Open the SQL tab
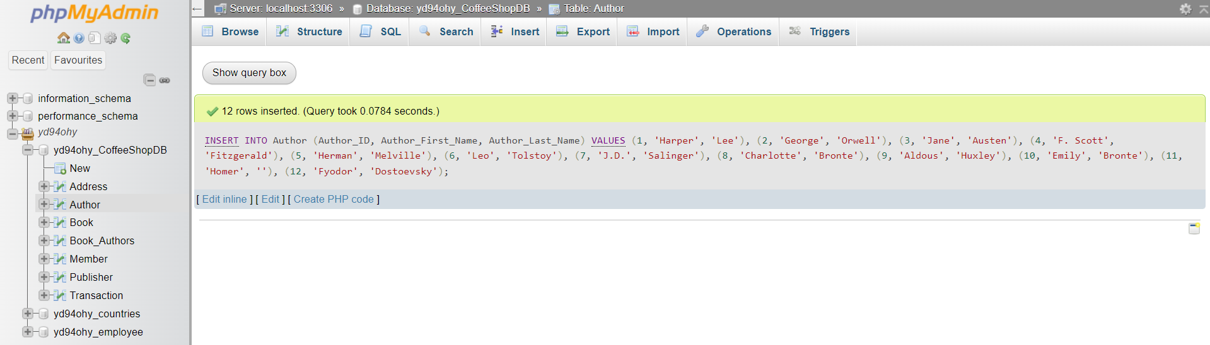 [x=380, y=31]
